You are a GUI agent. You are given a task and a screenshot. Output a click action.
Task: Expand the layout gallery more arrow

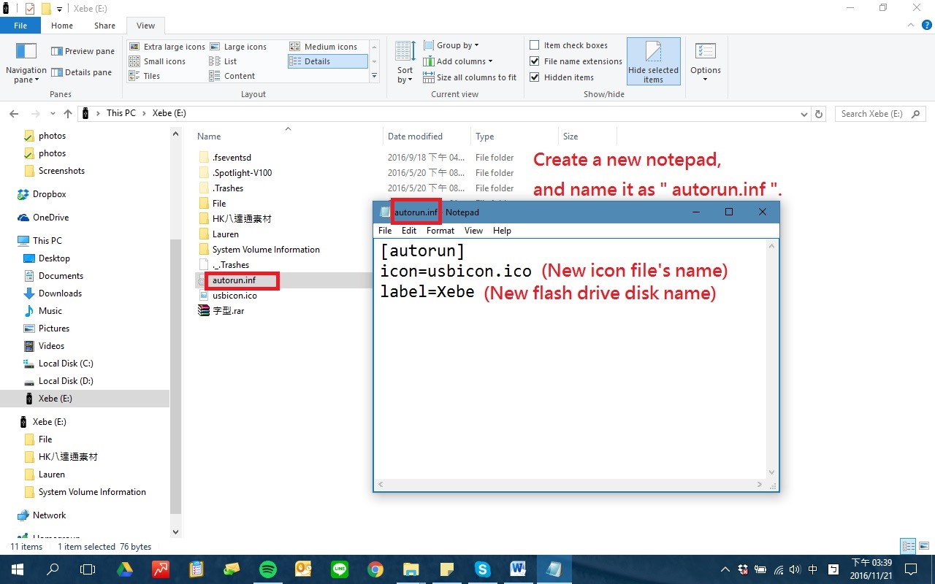(x=374, y=76)
